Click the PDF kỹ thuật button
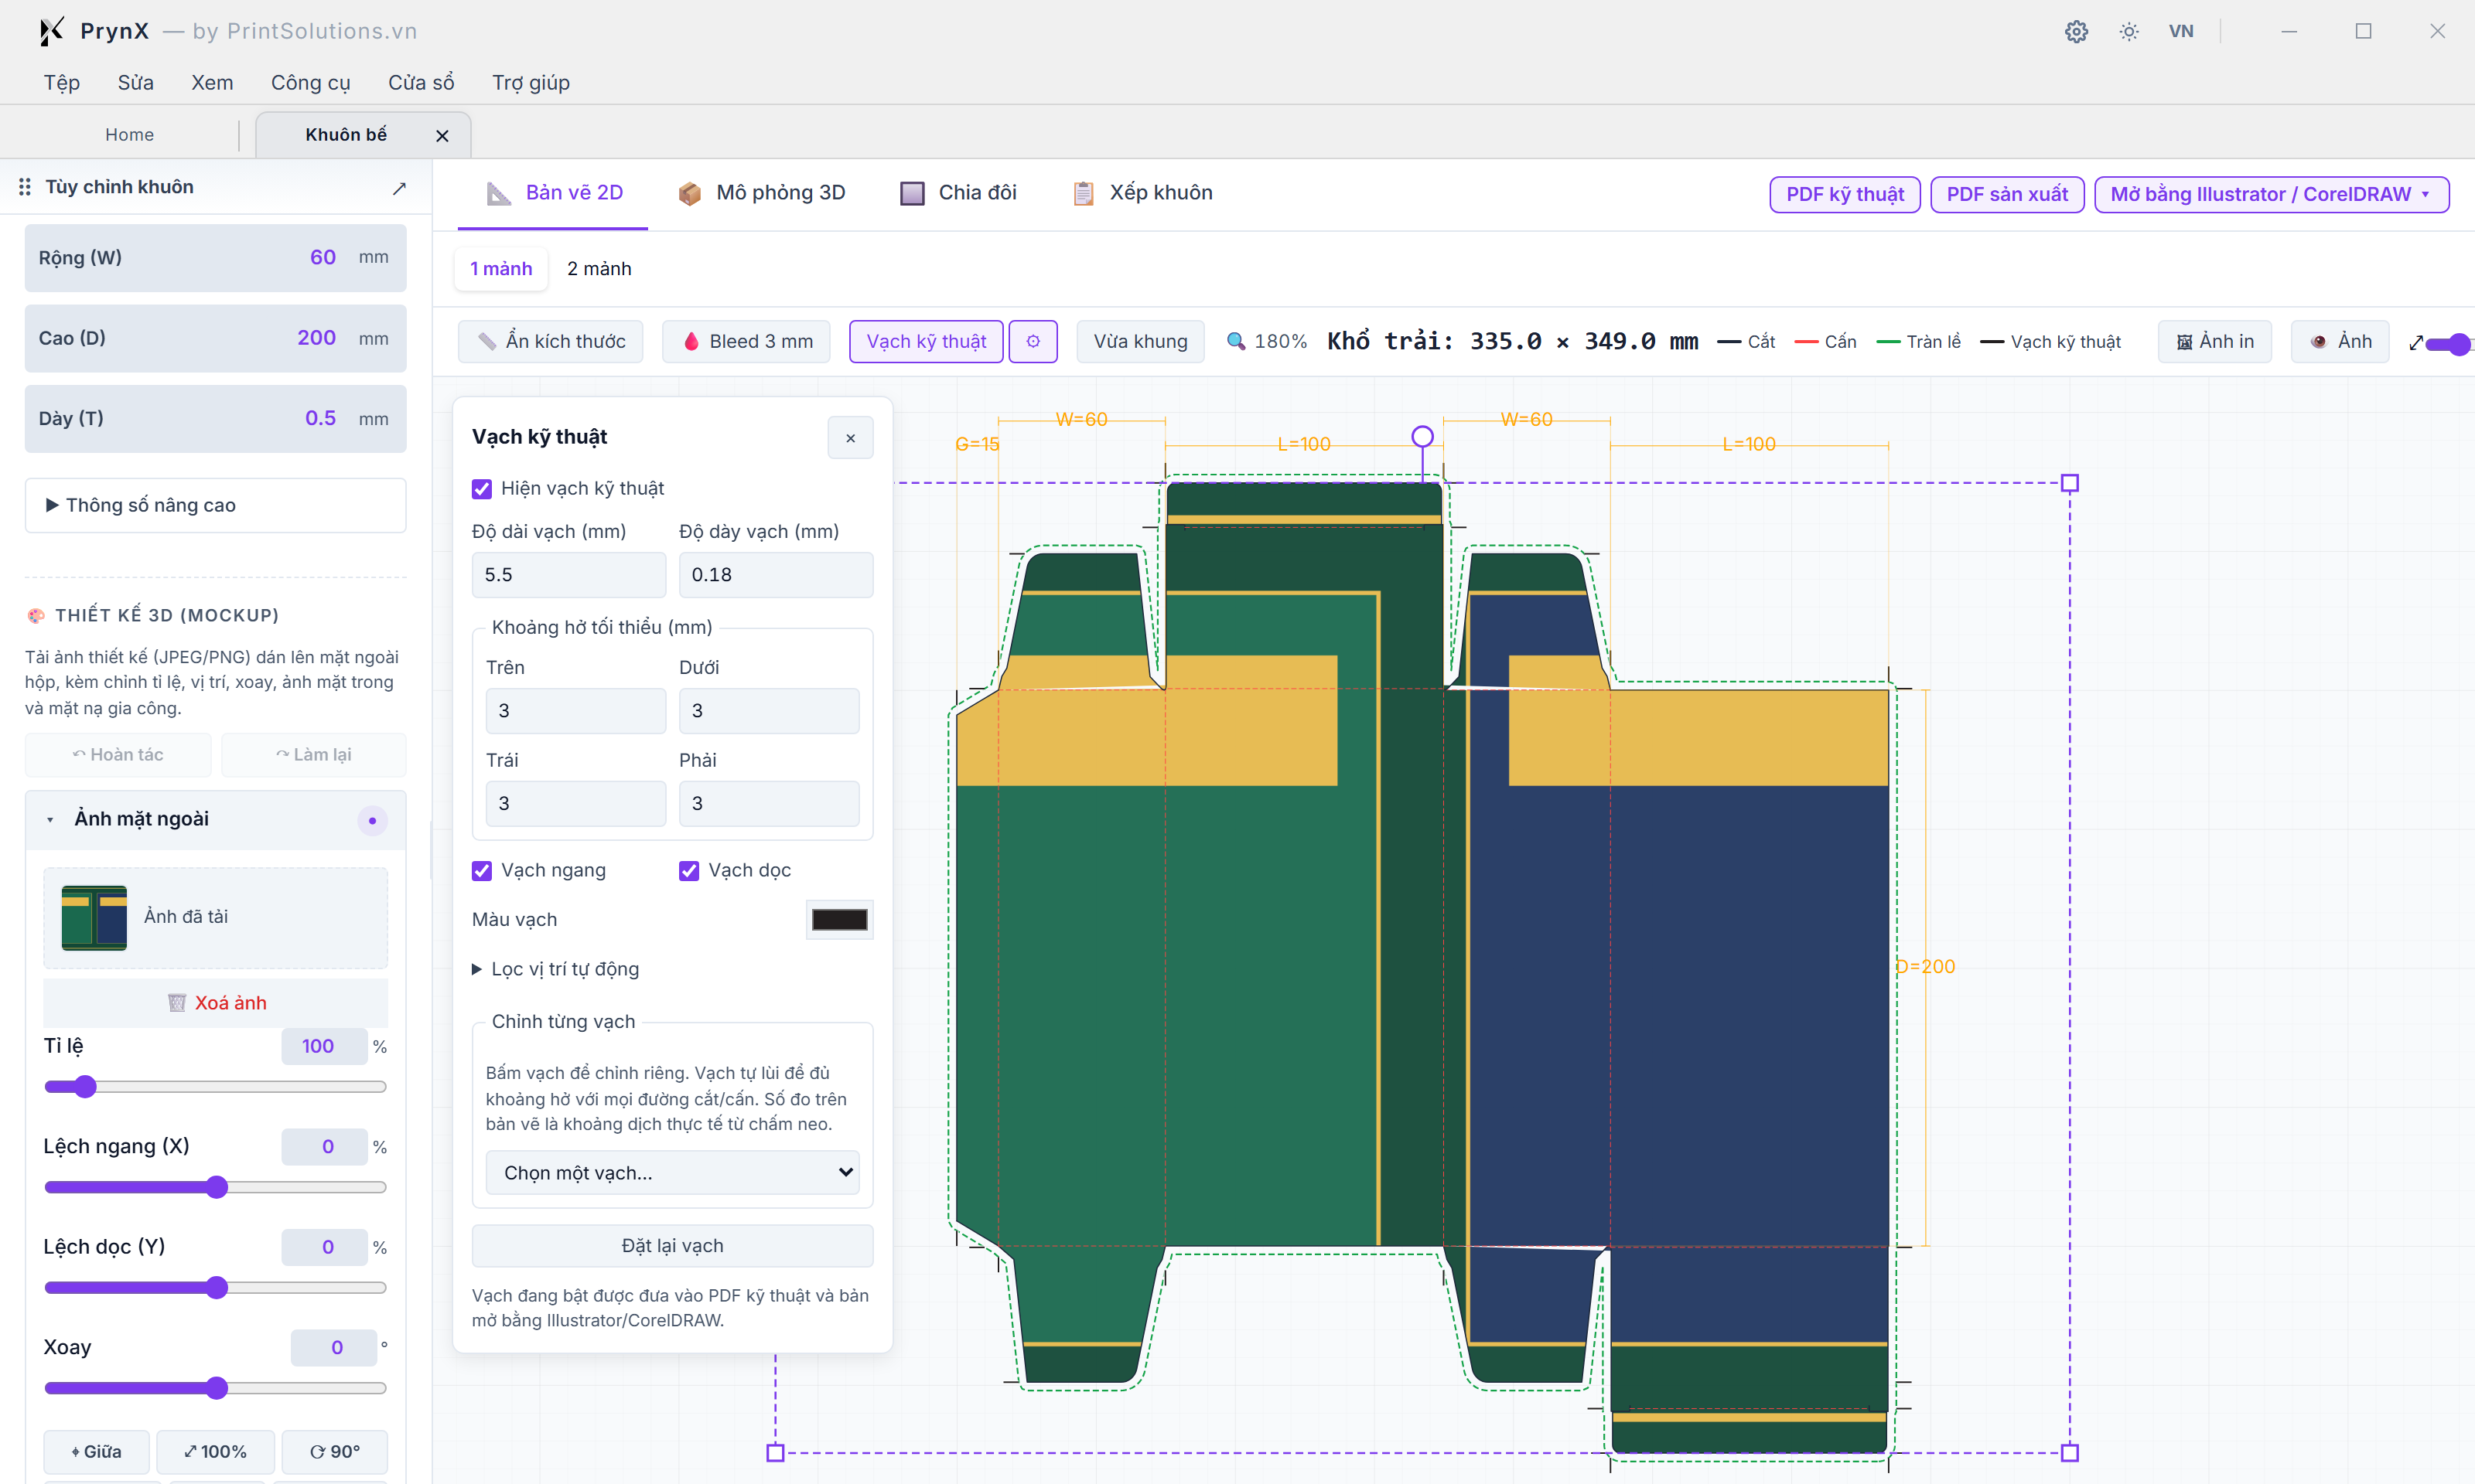This screenshot has height=1484, width=2475. pos(1845,194)
